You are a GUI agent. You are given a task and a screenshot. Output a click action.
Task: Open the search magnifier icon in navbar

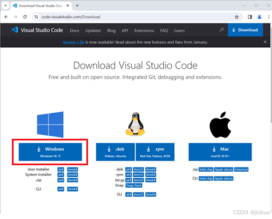pyautogui.click(x=222, y=30)
